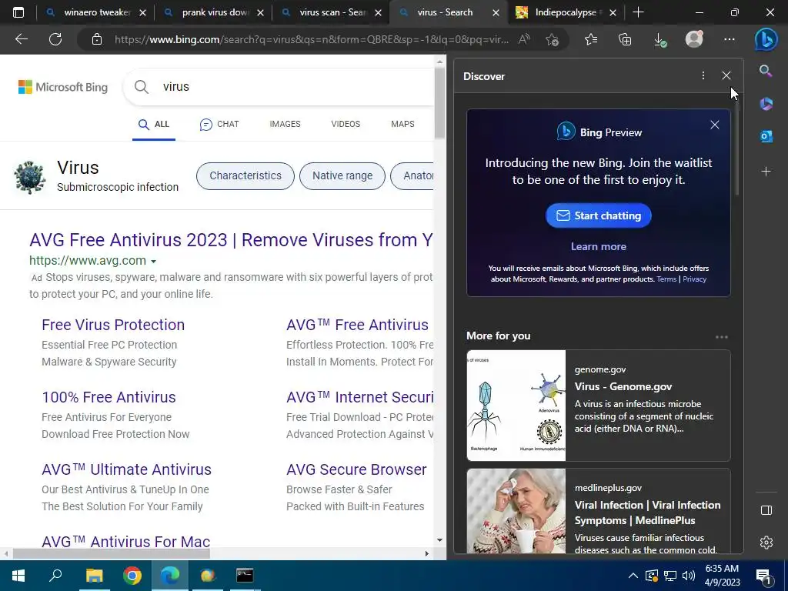Open a new tab with plus button
The height and width of the screenshot is (591, 788).
tap(638, 12)
